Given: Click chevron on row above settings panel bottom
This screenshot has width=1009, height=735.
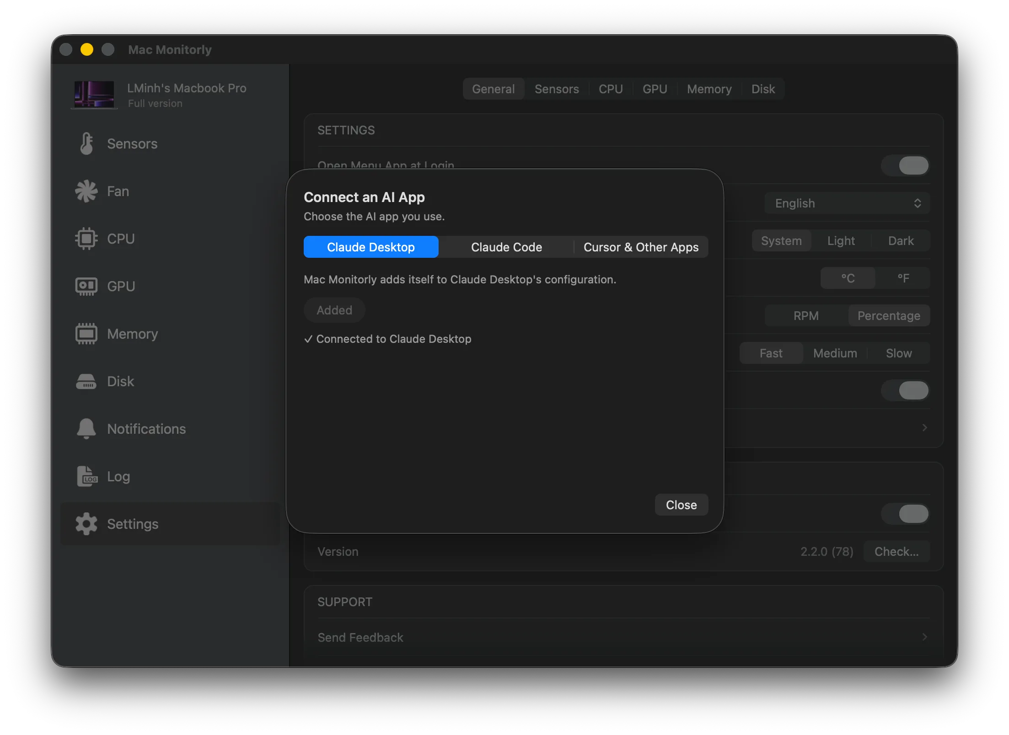Looking at the screenshot, I should 924,428.
